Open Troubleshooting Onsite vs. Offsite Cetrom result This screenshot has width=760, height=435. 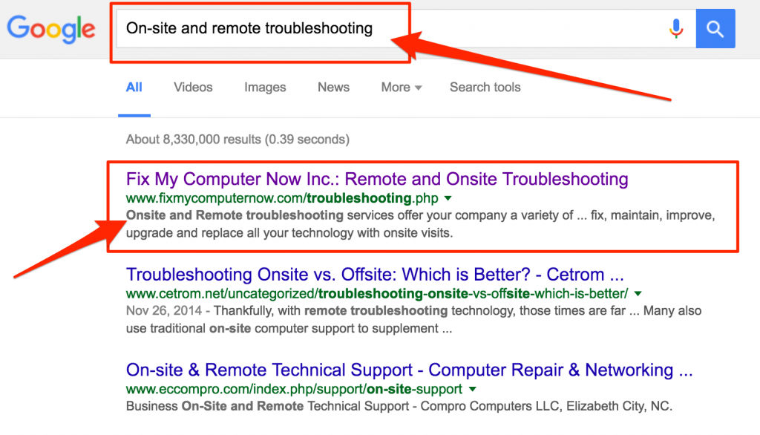click(375, 275)
